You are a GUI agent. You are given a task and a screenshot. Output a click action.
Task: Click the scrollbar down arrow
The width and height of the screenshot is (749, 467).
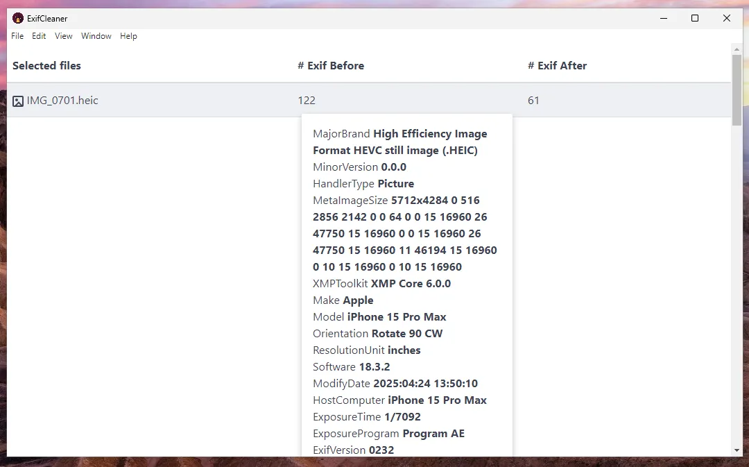737,451
